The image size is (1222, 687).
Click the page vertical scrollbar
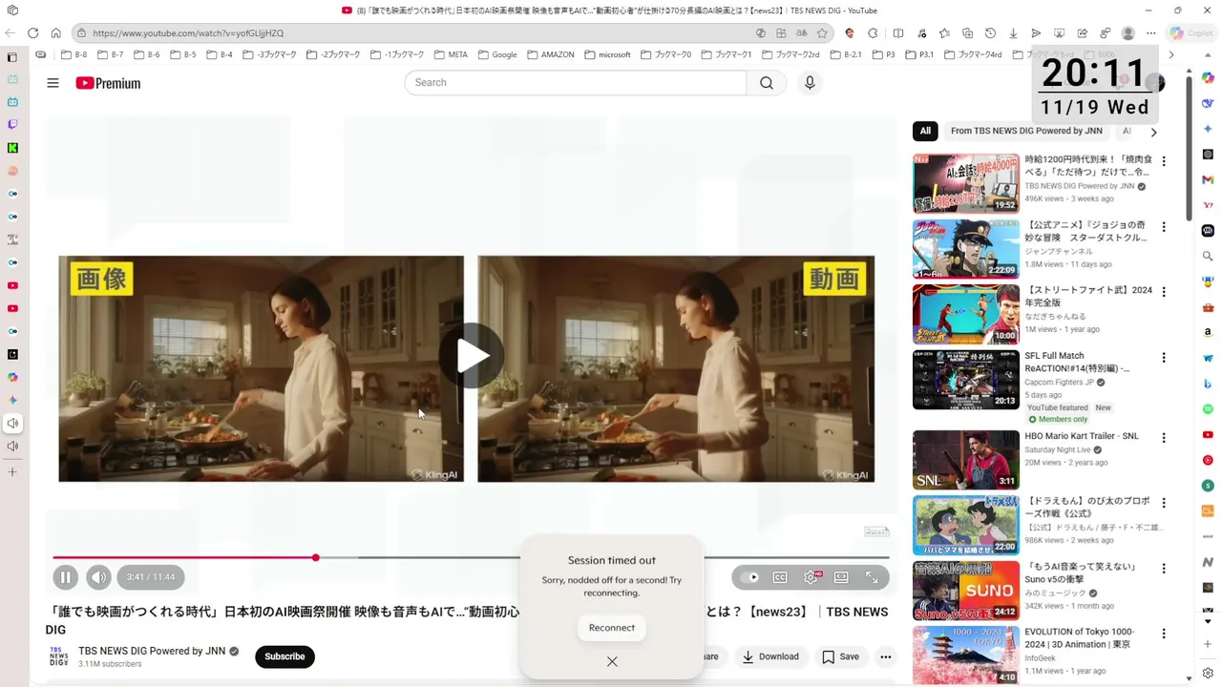click(1189, 148)
